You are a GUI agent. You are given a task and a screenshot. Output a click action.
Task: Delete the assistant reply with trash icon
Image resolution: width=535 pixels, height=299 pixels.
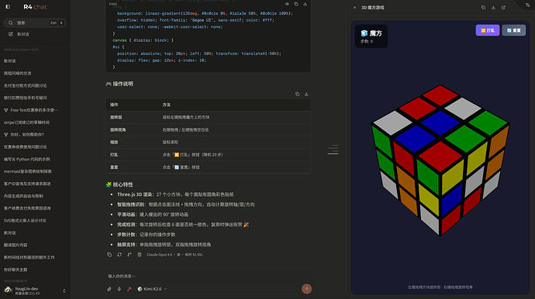tap(140, 255)
